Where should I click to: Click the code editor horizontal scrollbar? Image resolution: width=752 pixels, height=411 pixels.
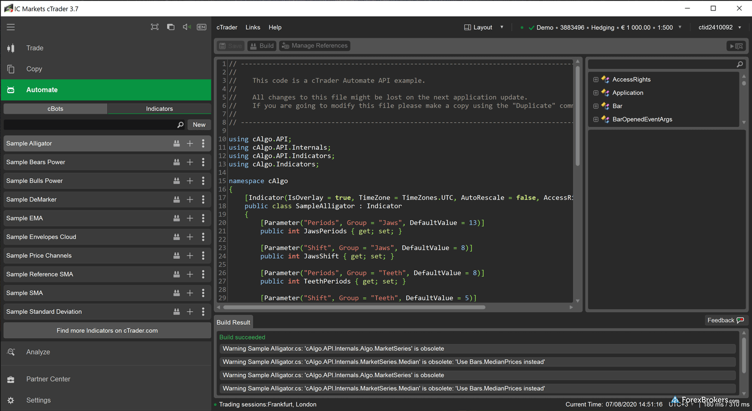point(354,307)
